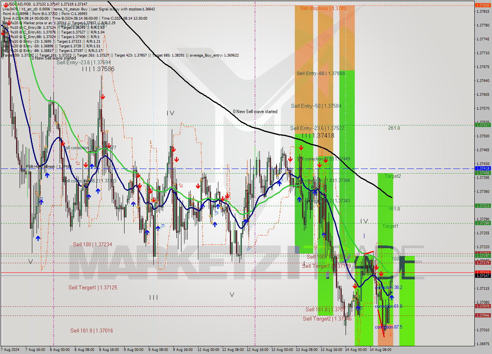Screen dimensions: 492x354
Task: Click the red sell arrow above Sell Entry -23.6 label
Action: click(x=301, y=147)
